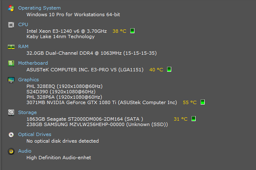Click the Windows logo Operating System icon

coord(11,8)
